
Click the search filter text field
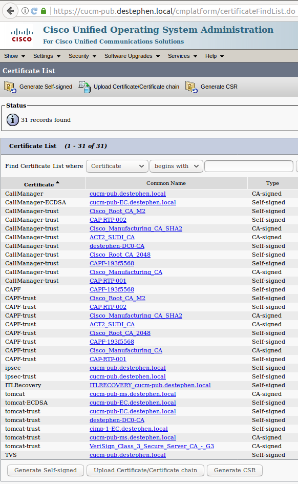249,166
